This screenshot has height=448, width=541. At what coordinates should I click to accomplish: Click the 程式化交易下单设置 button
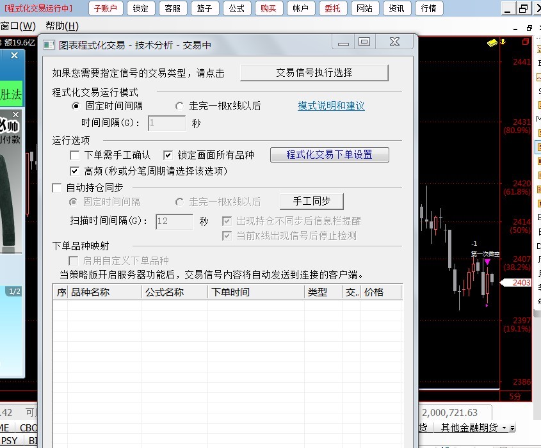(x=329, y=155)
